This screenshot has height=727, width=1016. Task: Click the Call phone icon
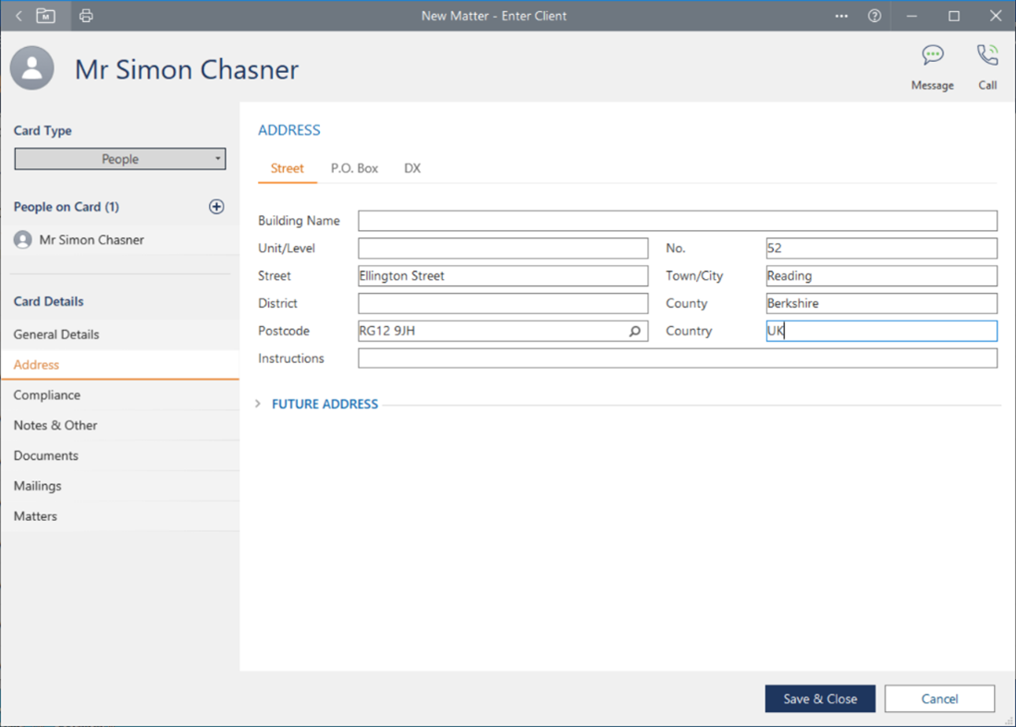point(987,55)
